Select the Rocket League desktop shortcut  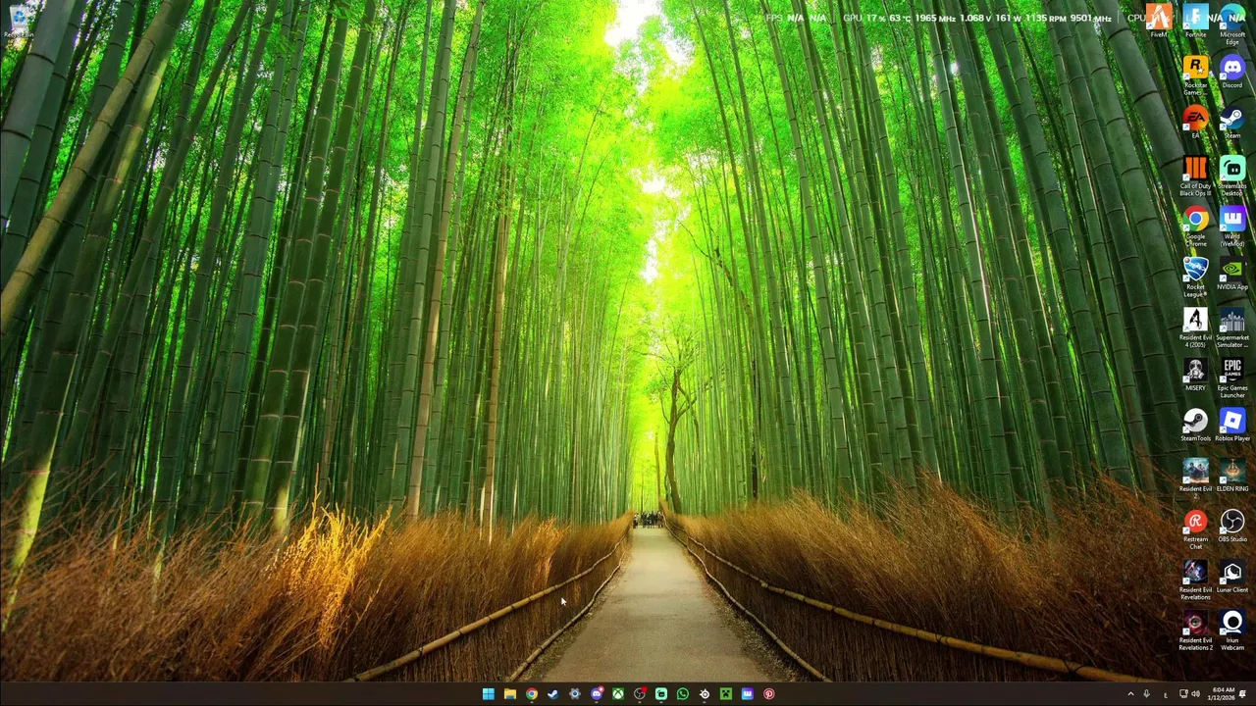[1195, 277]
